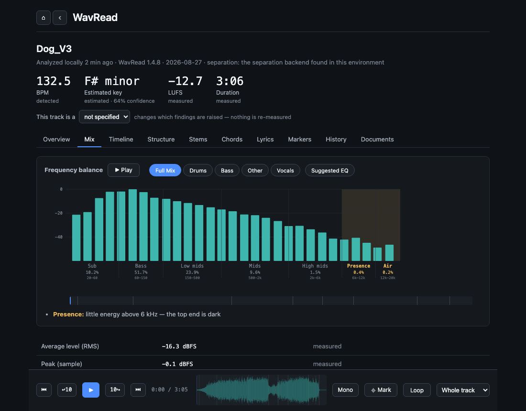Open the Structure tab
The image size is (526, 411).
pyautogui.click(x=161, y=140)
